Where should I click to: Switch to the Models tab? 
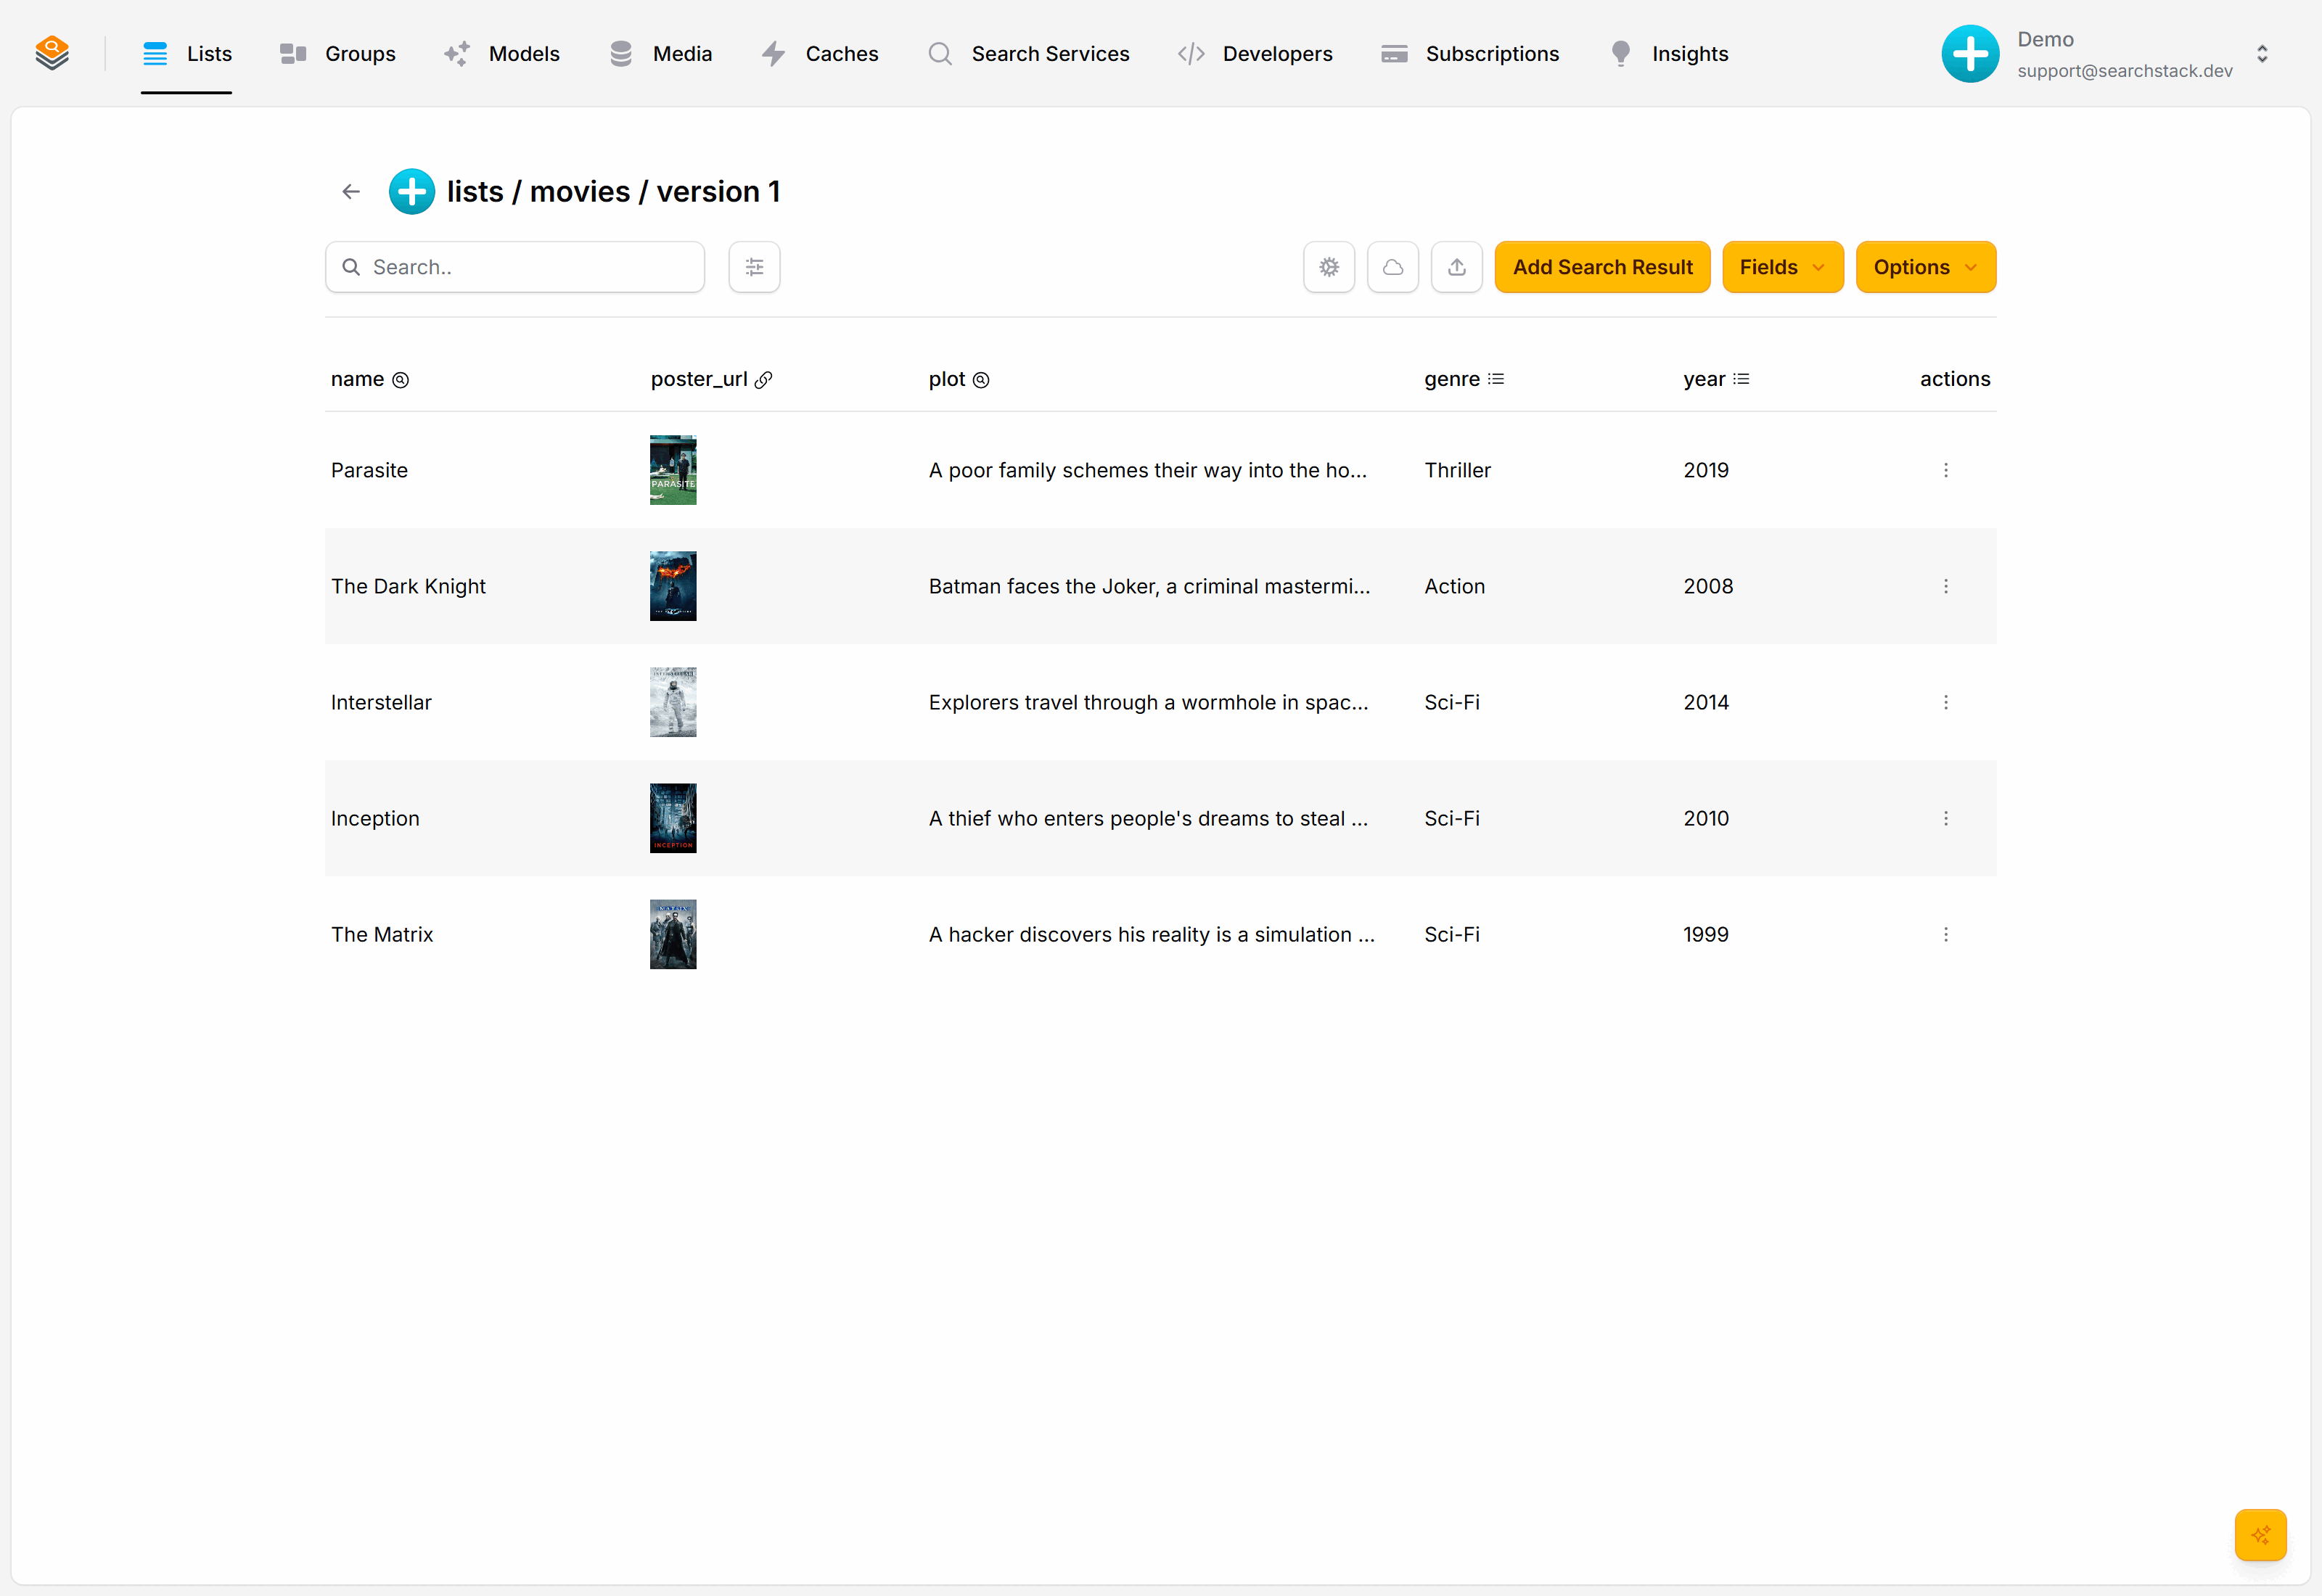pos(502,54)
